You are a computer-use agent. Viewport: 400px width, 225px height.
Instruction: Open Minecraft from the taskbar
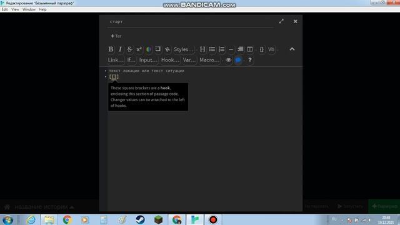click(x=158, y=220)
